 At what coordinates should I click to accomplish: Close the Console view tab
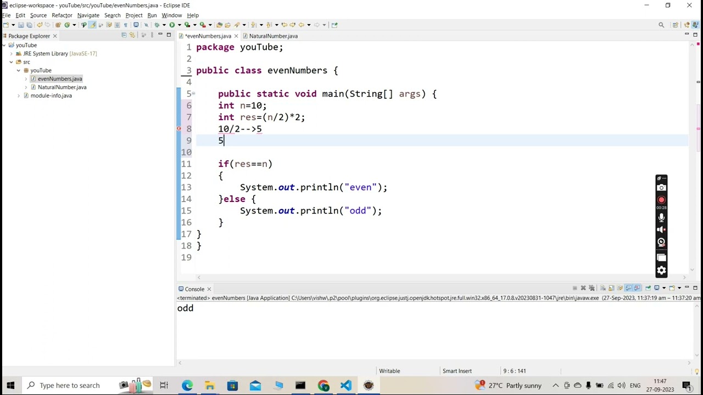tap(209, 289)
